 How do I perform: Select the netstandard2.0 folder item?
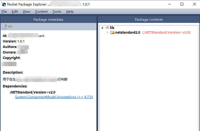tap(127, 32)
